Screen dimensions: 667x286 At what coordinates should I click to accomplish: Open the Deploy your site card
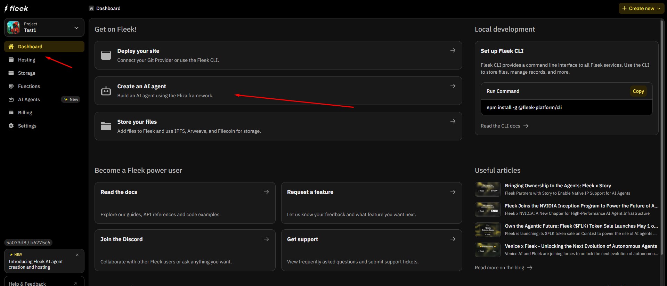point(278,55)
